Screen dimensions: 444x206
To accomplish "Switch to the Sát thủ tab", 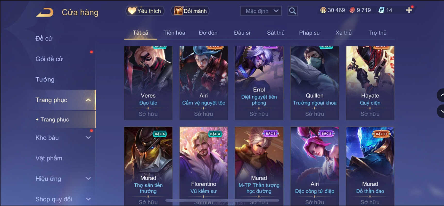I will (276, 33).
